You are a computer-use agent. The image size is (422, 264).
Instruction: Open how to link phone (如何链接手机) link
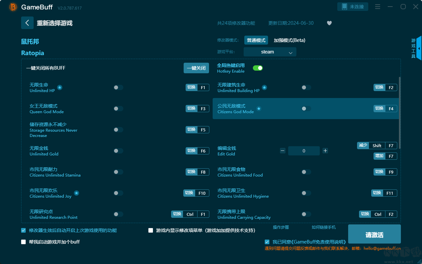point(324,227)
